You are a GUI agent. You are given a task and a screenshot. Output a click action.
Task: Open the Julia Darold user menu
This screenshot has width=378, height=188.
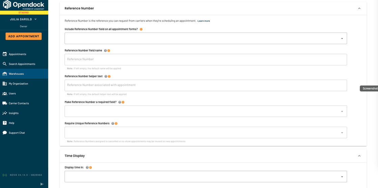tap(23, 19)
